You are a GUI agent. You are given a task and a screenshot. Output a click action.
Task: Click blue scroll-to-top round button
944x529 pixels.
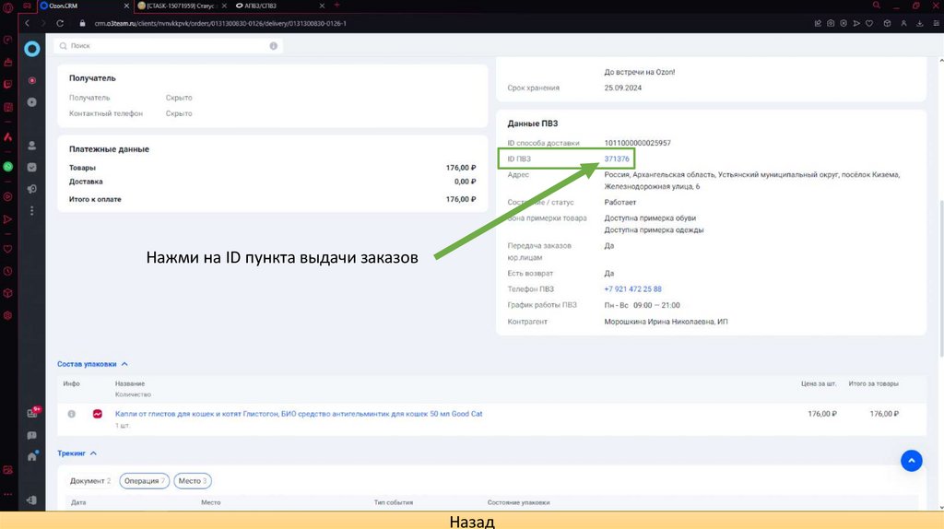pyautogui.click(x=912, y=461)
